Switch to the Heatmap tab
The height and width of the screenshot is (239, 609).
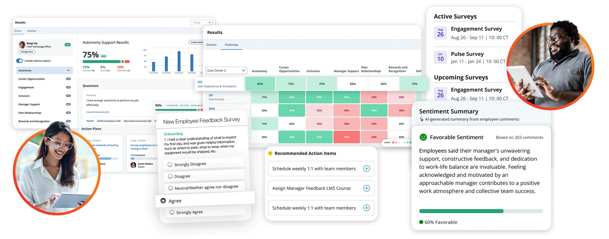(x=231, y=45)
